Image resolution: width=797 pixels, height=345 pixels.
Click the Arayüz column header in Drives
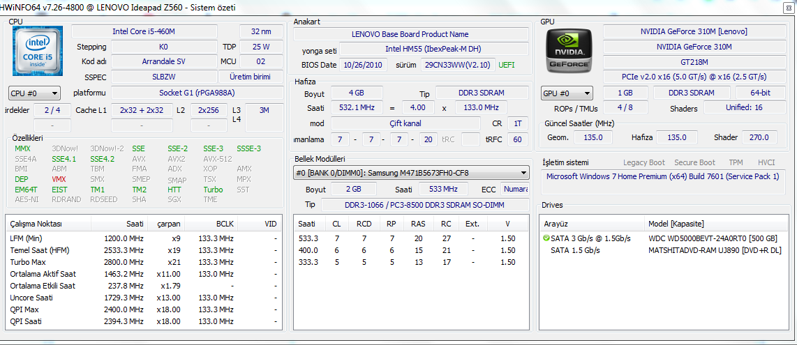593,224
